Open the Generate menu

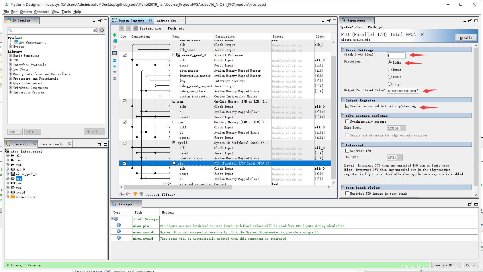[x=42, y=12]
